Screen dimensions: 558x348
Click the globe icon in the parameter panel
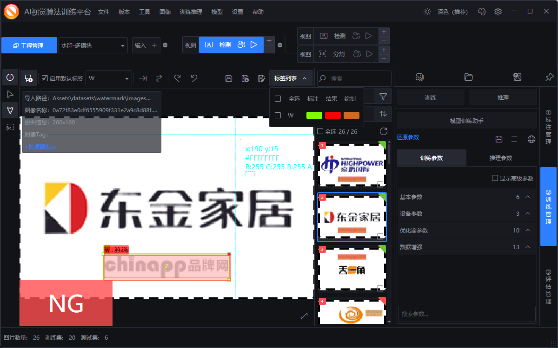pyautogui.click(x=531, y=139)
